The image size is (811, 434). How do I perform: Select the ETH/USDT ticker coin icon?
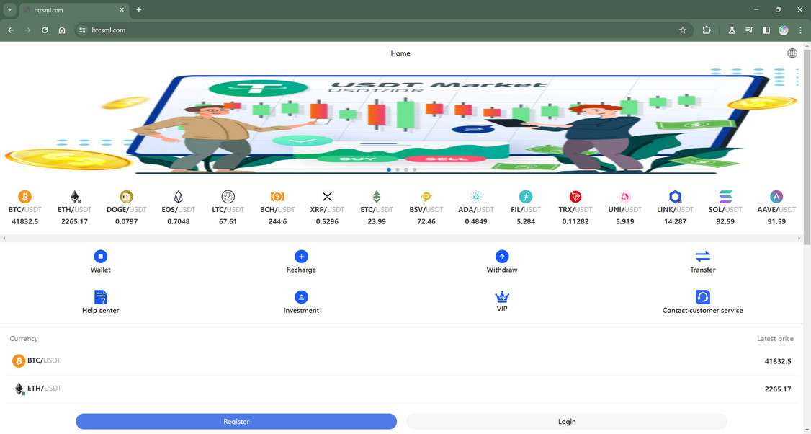75,197
